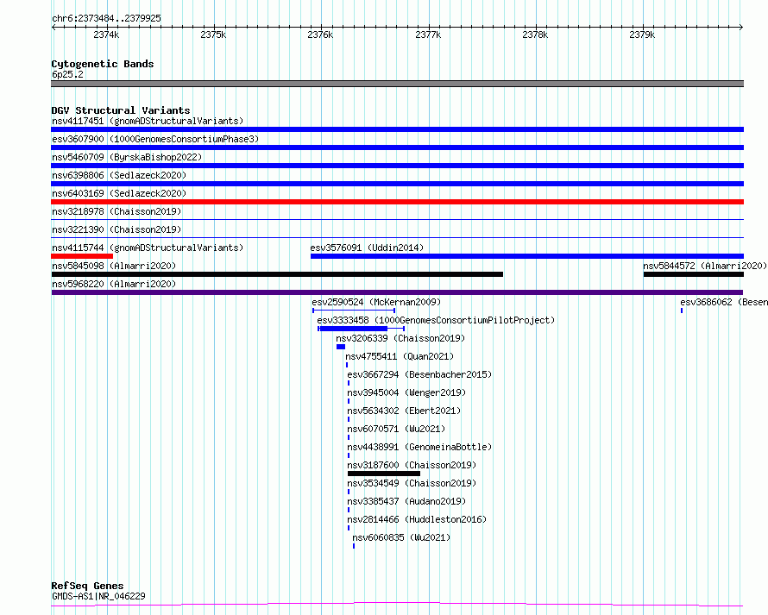Select the short red bar under nsv4115744

pyautogui.click(x=82, y=256)
